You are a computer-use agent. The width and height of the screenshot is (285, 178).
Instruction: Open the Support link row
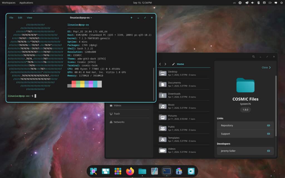tap(245, 134)
